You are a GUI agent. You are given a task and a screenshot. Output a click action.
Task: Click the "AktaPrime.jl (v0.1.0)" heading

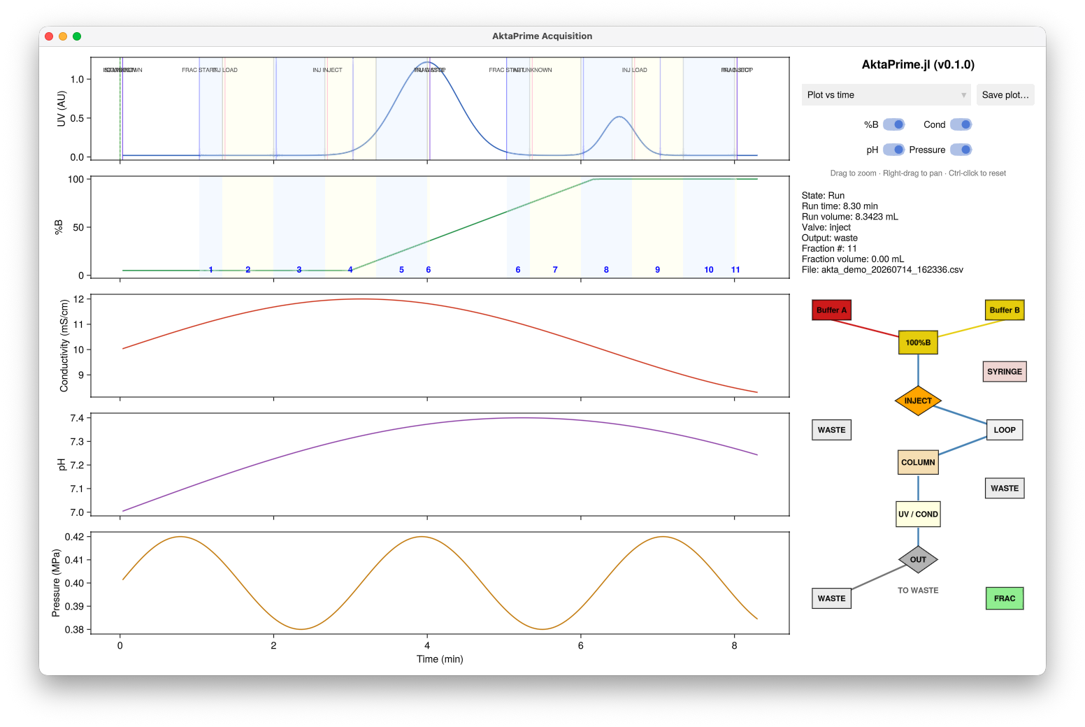(918, 64)
